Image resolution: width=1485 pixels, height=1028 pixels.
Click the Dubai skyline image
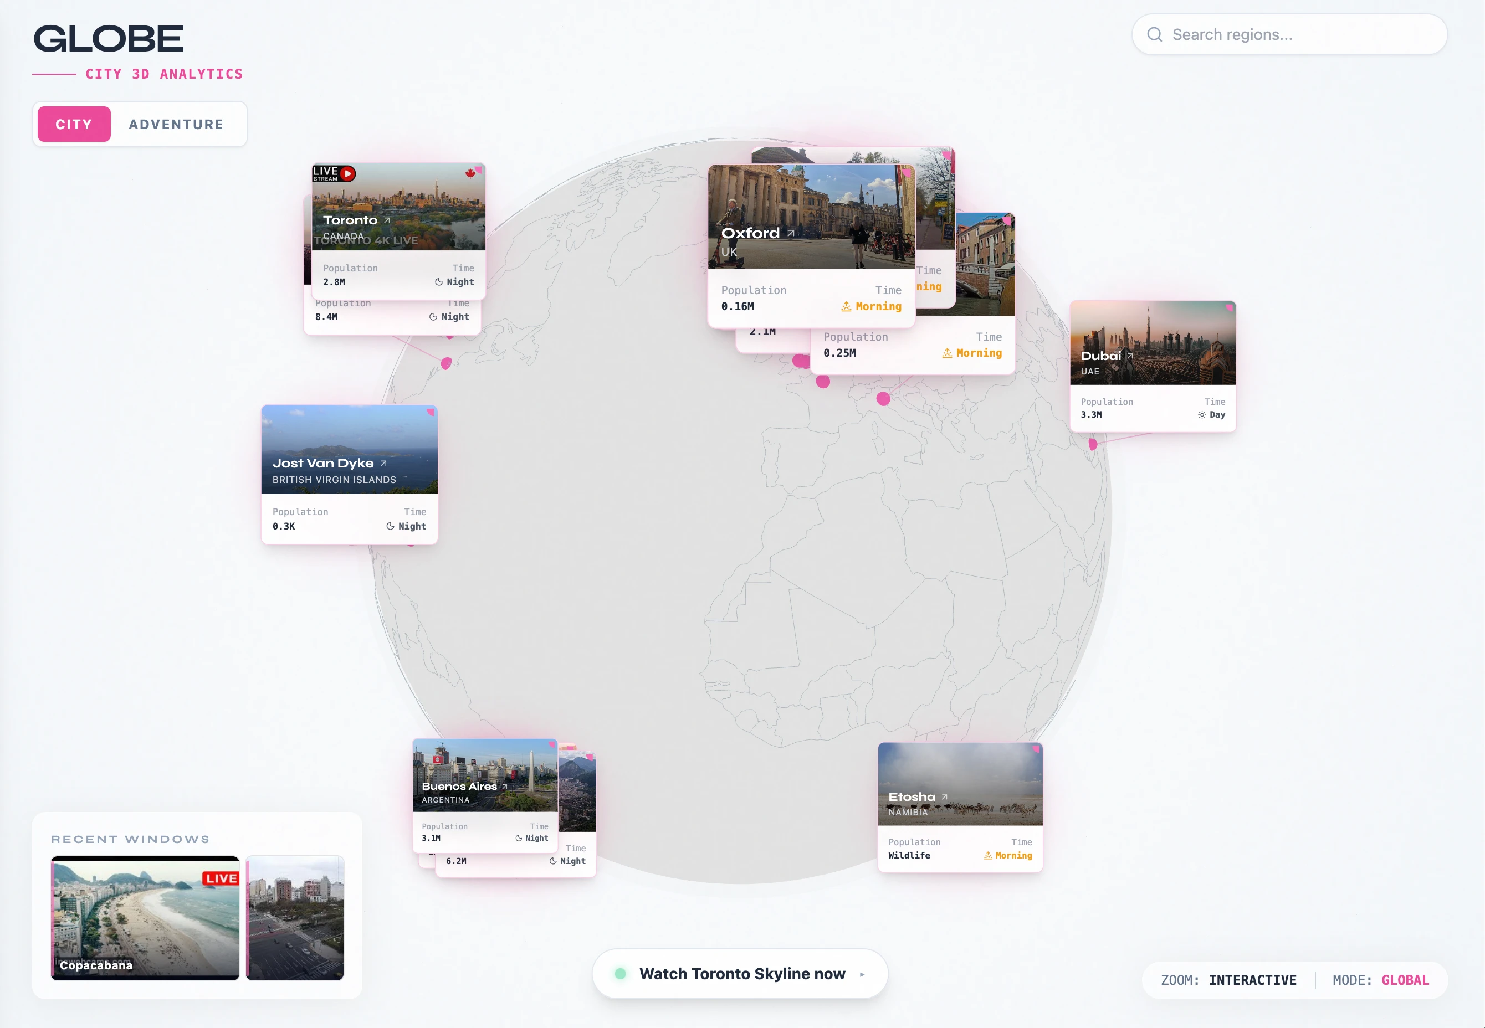coord(1153,343)
